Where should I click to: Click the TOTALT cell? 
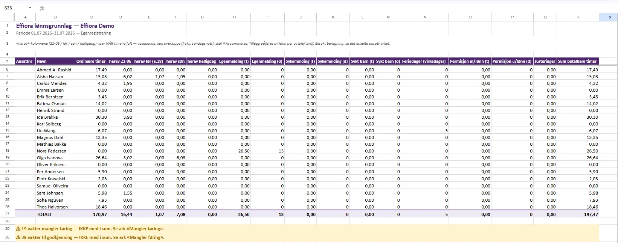pyautogui.click(x=55, y=214)
